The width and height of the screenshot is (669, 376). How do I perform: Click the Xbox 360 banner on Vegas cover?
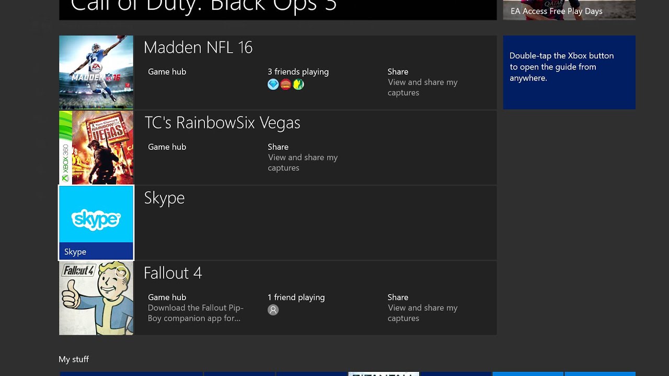(x=65, y=147)
